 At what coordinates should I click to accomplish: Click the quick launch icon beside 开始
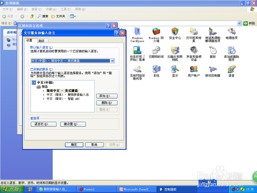click(x=30, y=189)
